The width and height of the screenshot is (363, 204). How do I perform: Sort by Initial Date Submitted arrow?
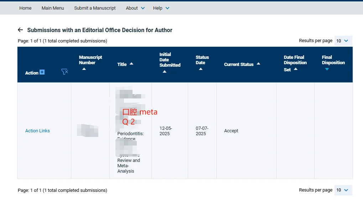(x=164, y=72)
